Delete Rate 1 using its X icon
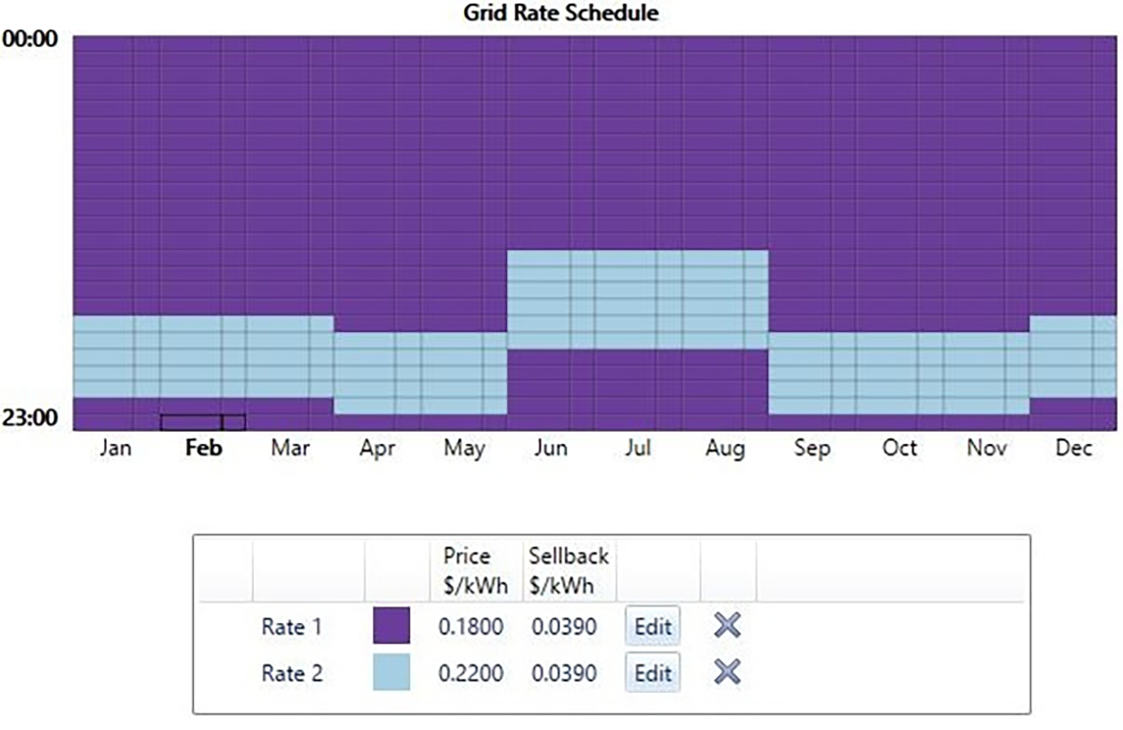The image size is (1123, 730). click(x=727, y=626)
